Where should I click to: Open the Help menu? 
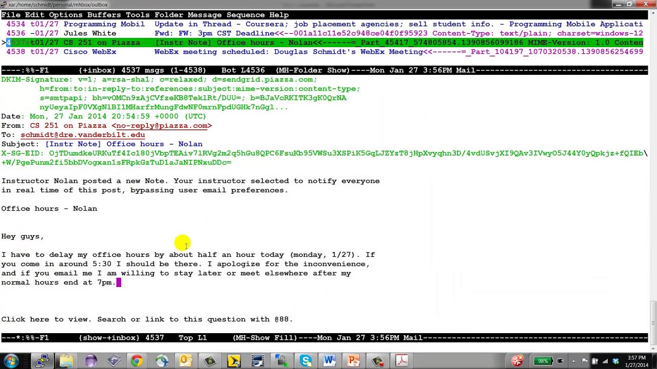tap(279, 15)
